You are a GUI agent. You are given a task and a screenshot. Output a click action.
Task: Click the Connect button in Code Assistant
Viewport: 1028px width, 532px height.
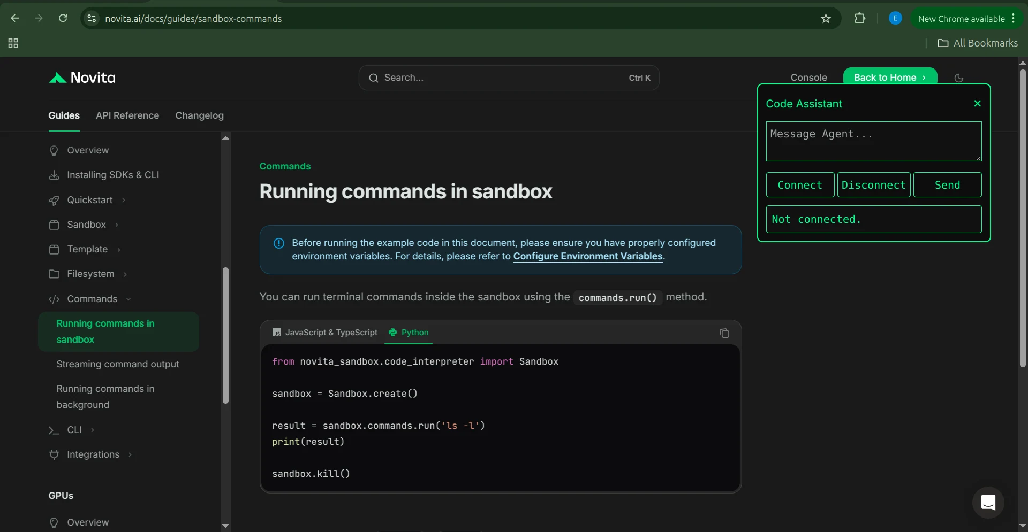click(800, 185)
